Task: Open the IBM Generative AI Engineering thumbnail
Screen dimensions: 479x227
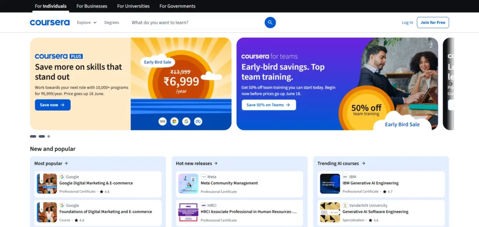Action: pyautogui.click(x=330, y=184)
